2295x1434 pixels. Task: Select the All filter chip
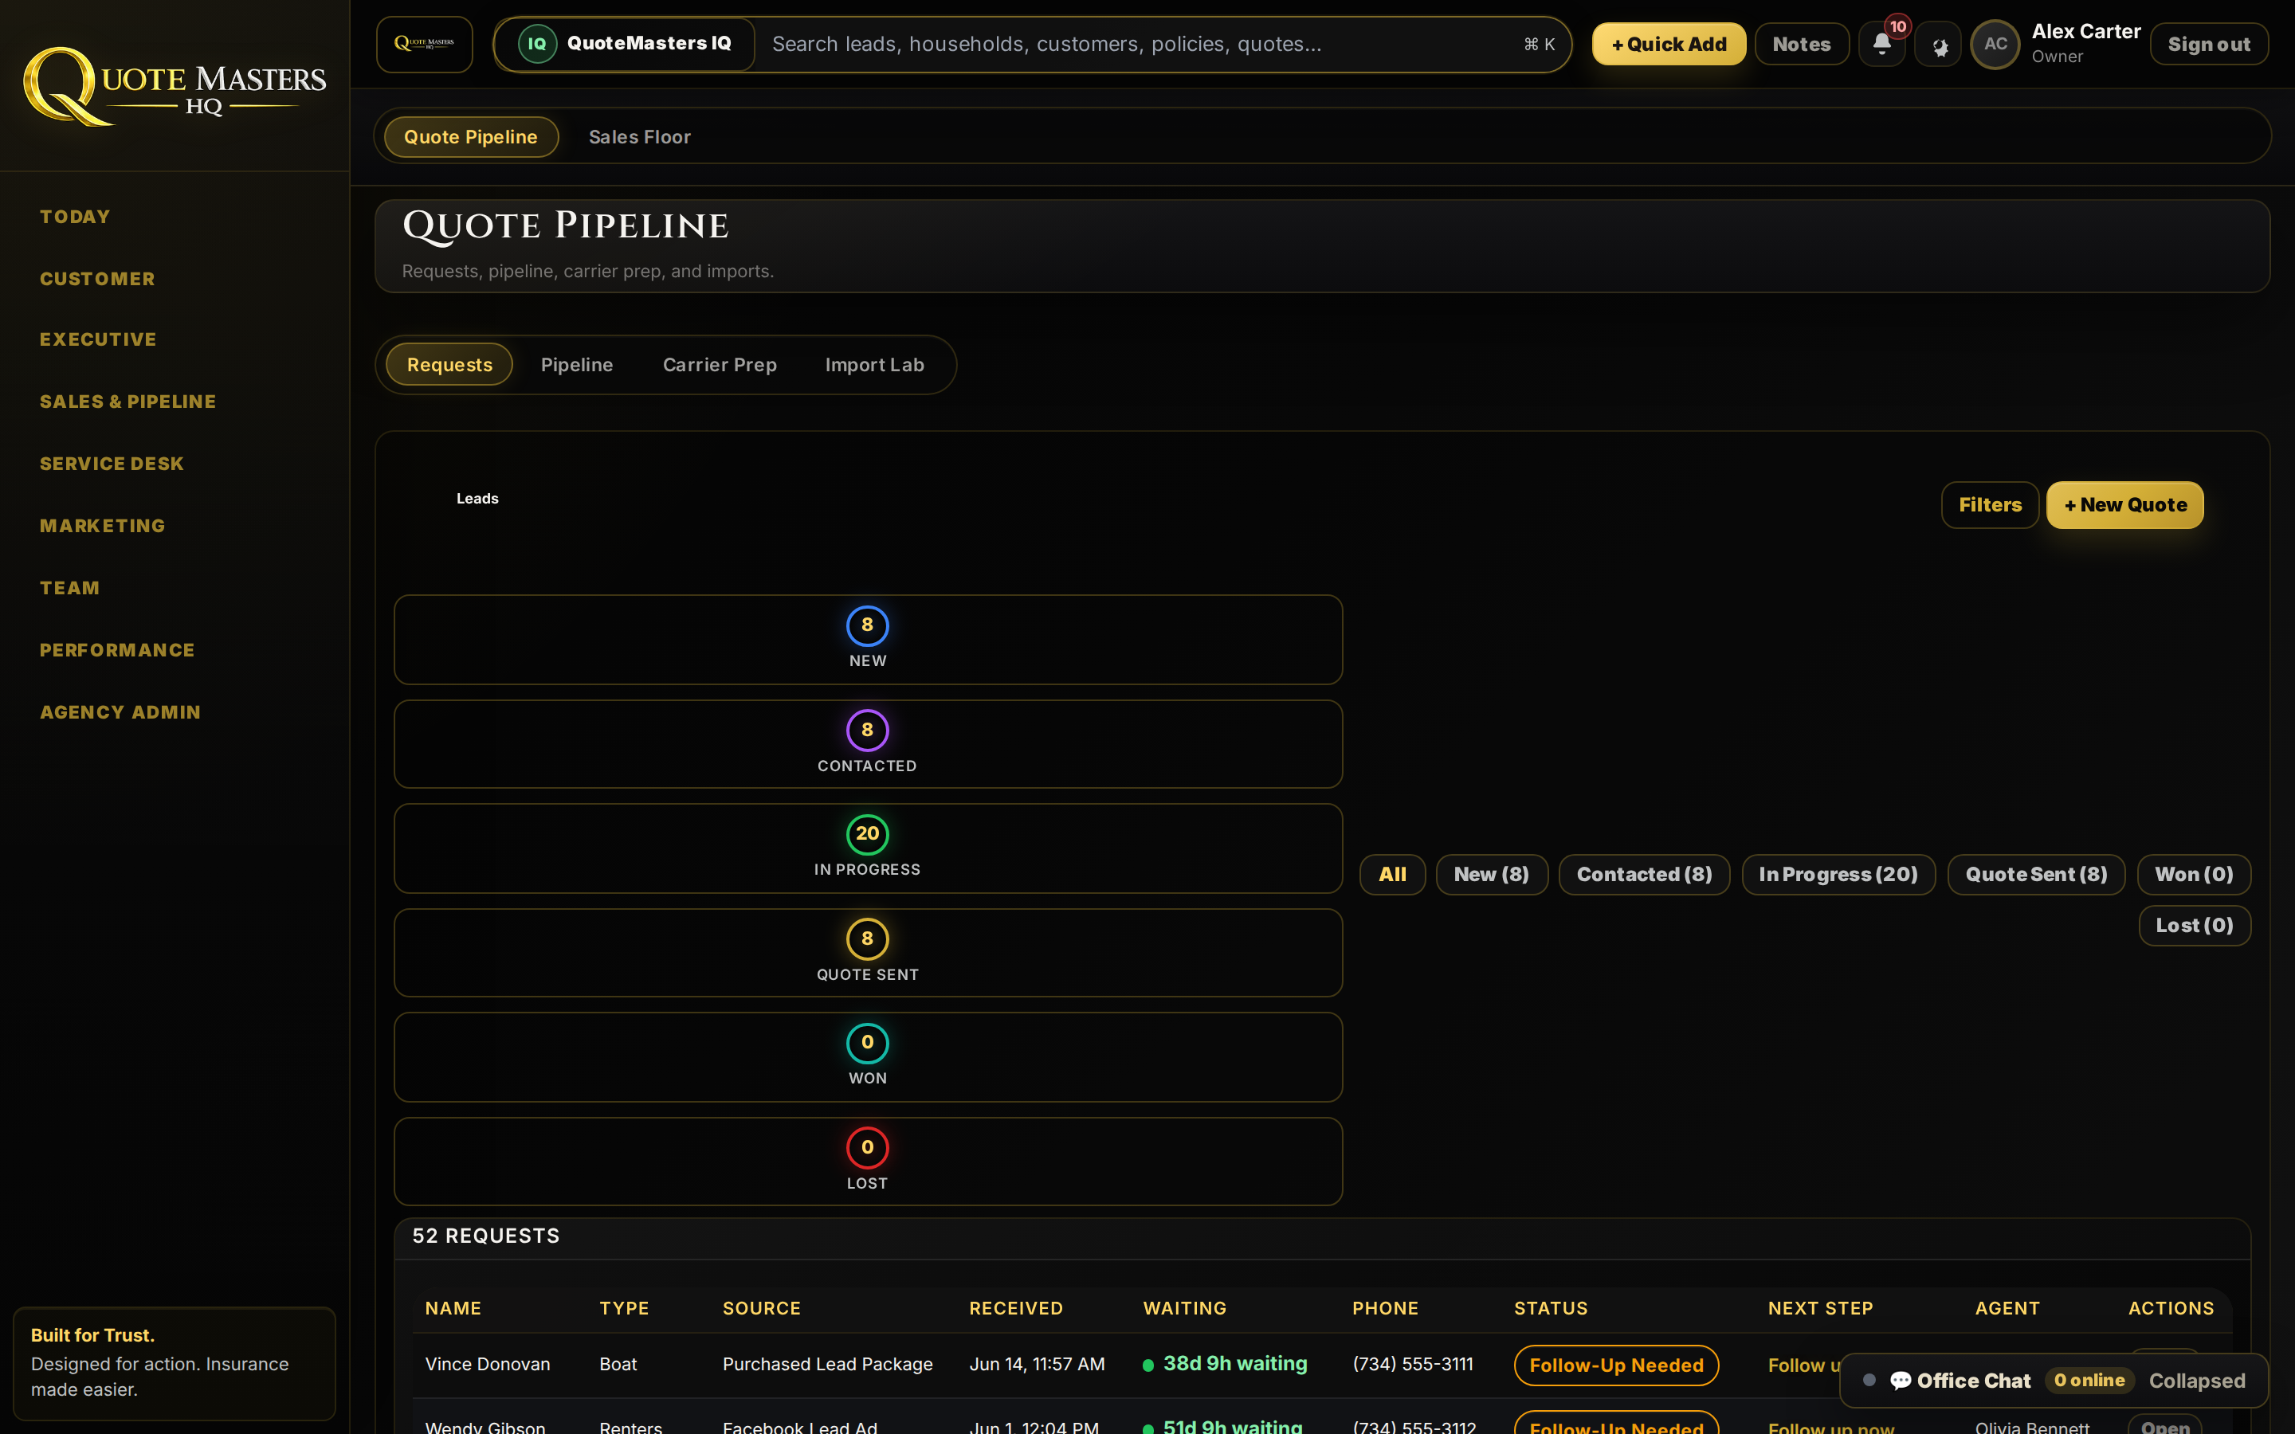(1392, 875)
